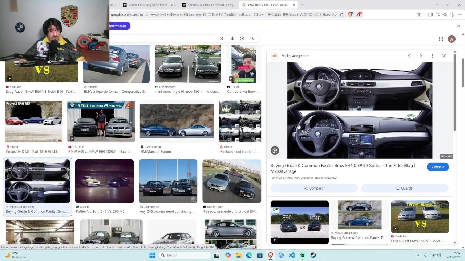Open the Más información link
The width and height of the screenshot is (465, 261).
326,178
